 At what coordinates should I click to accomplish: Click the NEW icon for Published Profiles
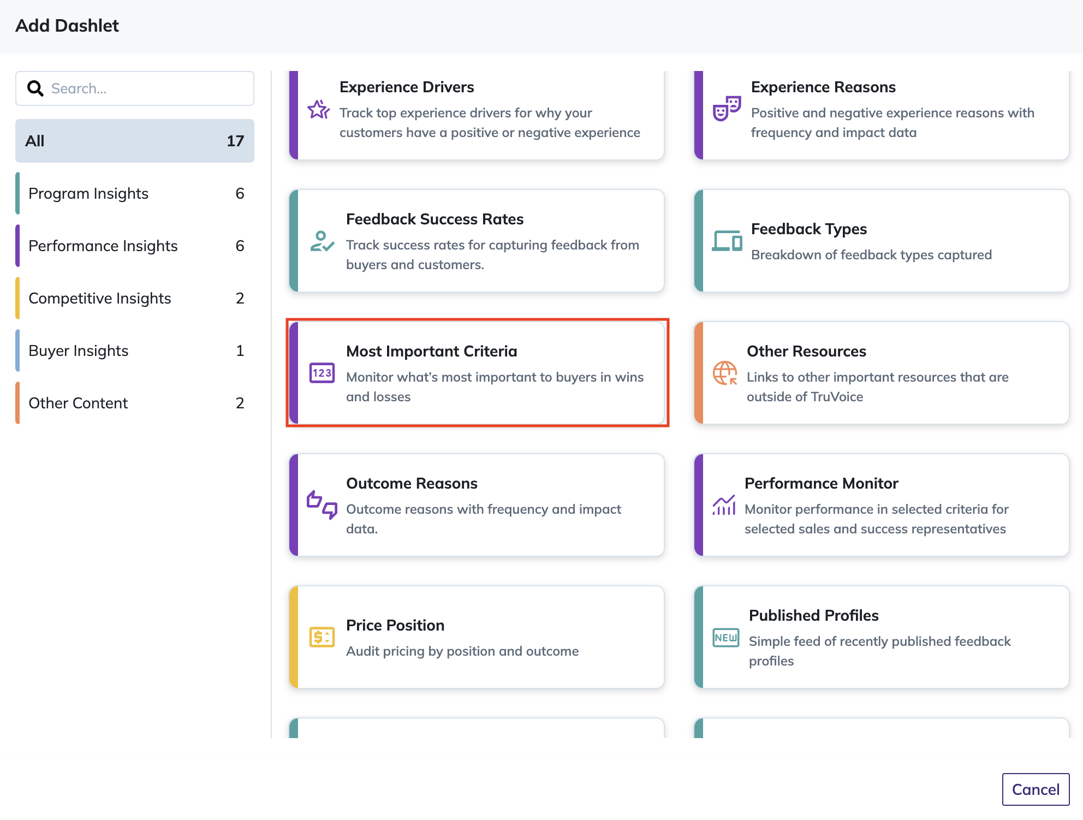click(x=726, y=638)
